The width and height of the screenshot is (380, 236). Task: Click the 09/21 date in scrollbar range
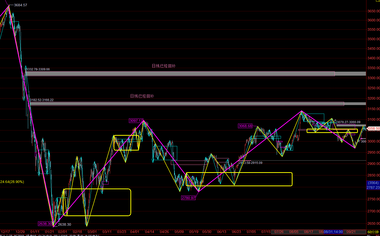click(x=351, y=232)
